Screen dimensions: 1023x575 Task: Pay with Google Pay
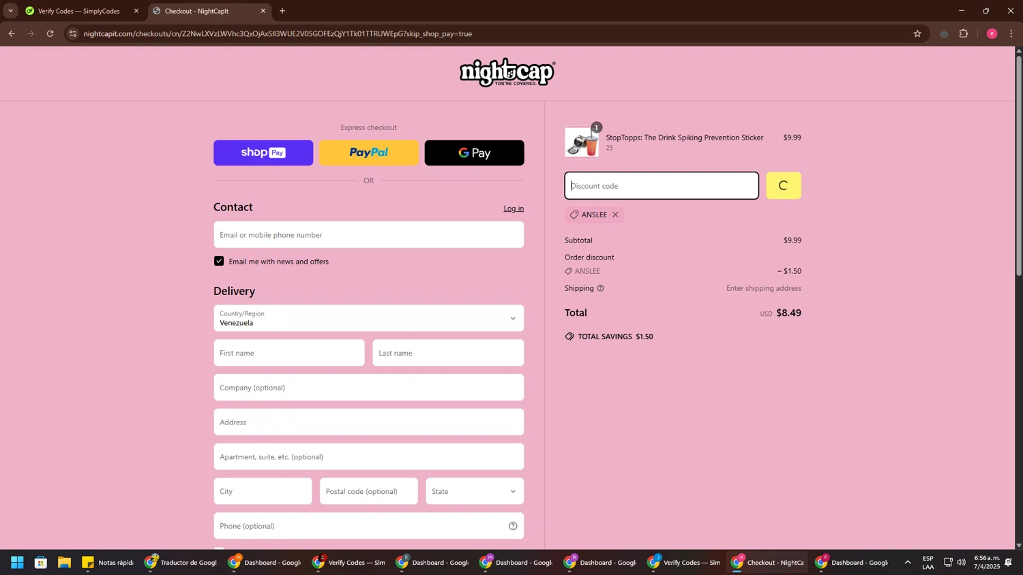[x=475, y=153]
